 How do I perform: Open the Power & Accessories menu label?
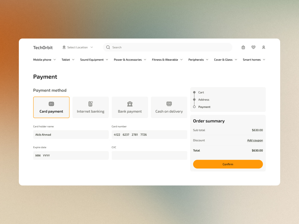[x=128, y=60]
